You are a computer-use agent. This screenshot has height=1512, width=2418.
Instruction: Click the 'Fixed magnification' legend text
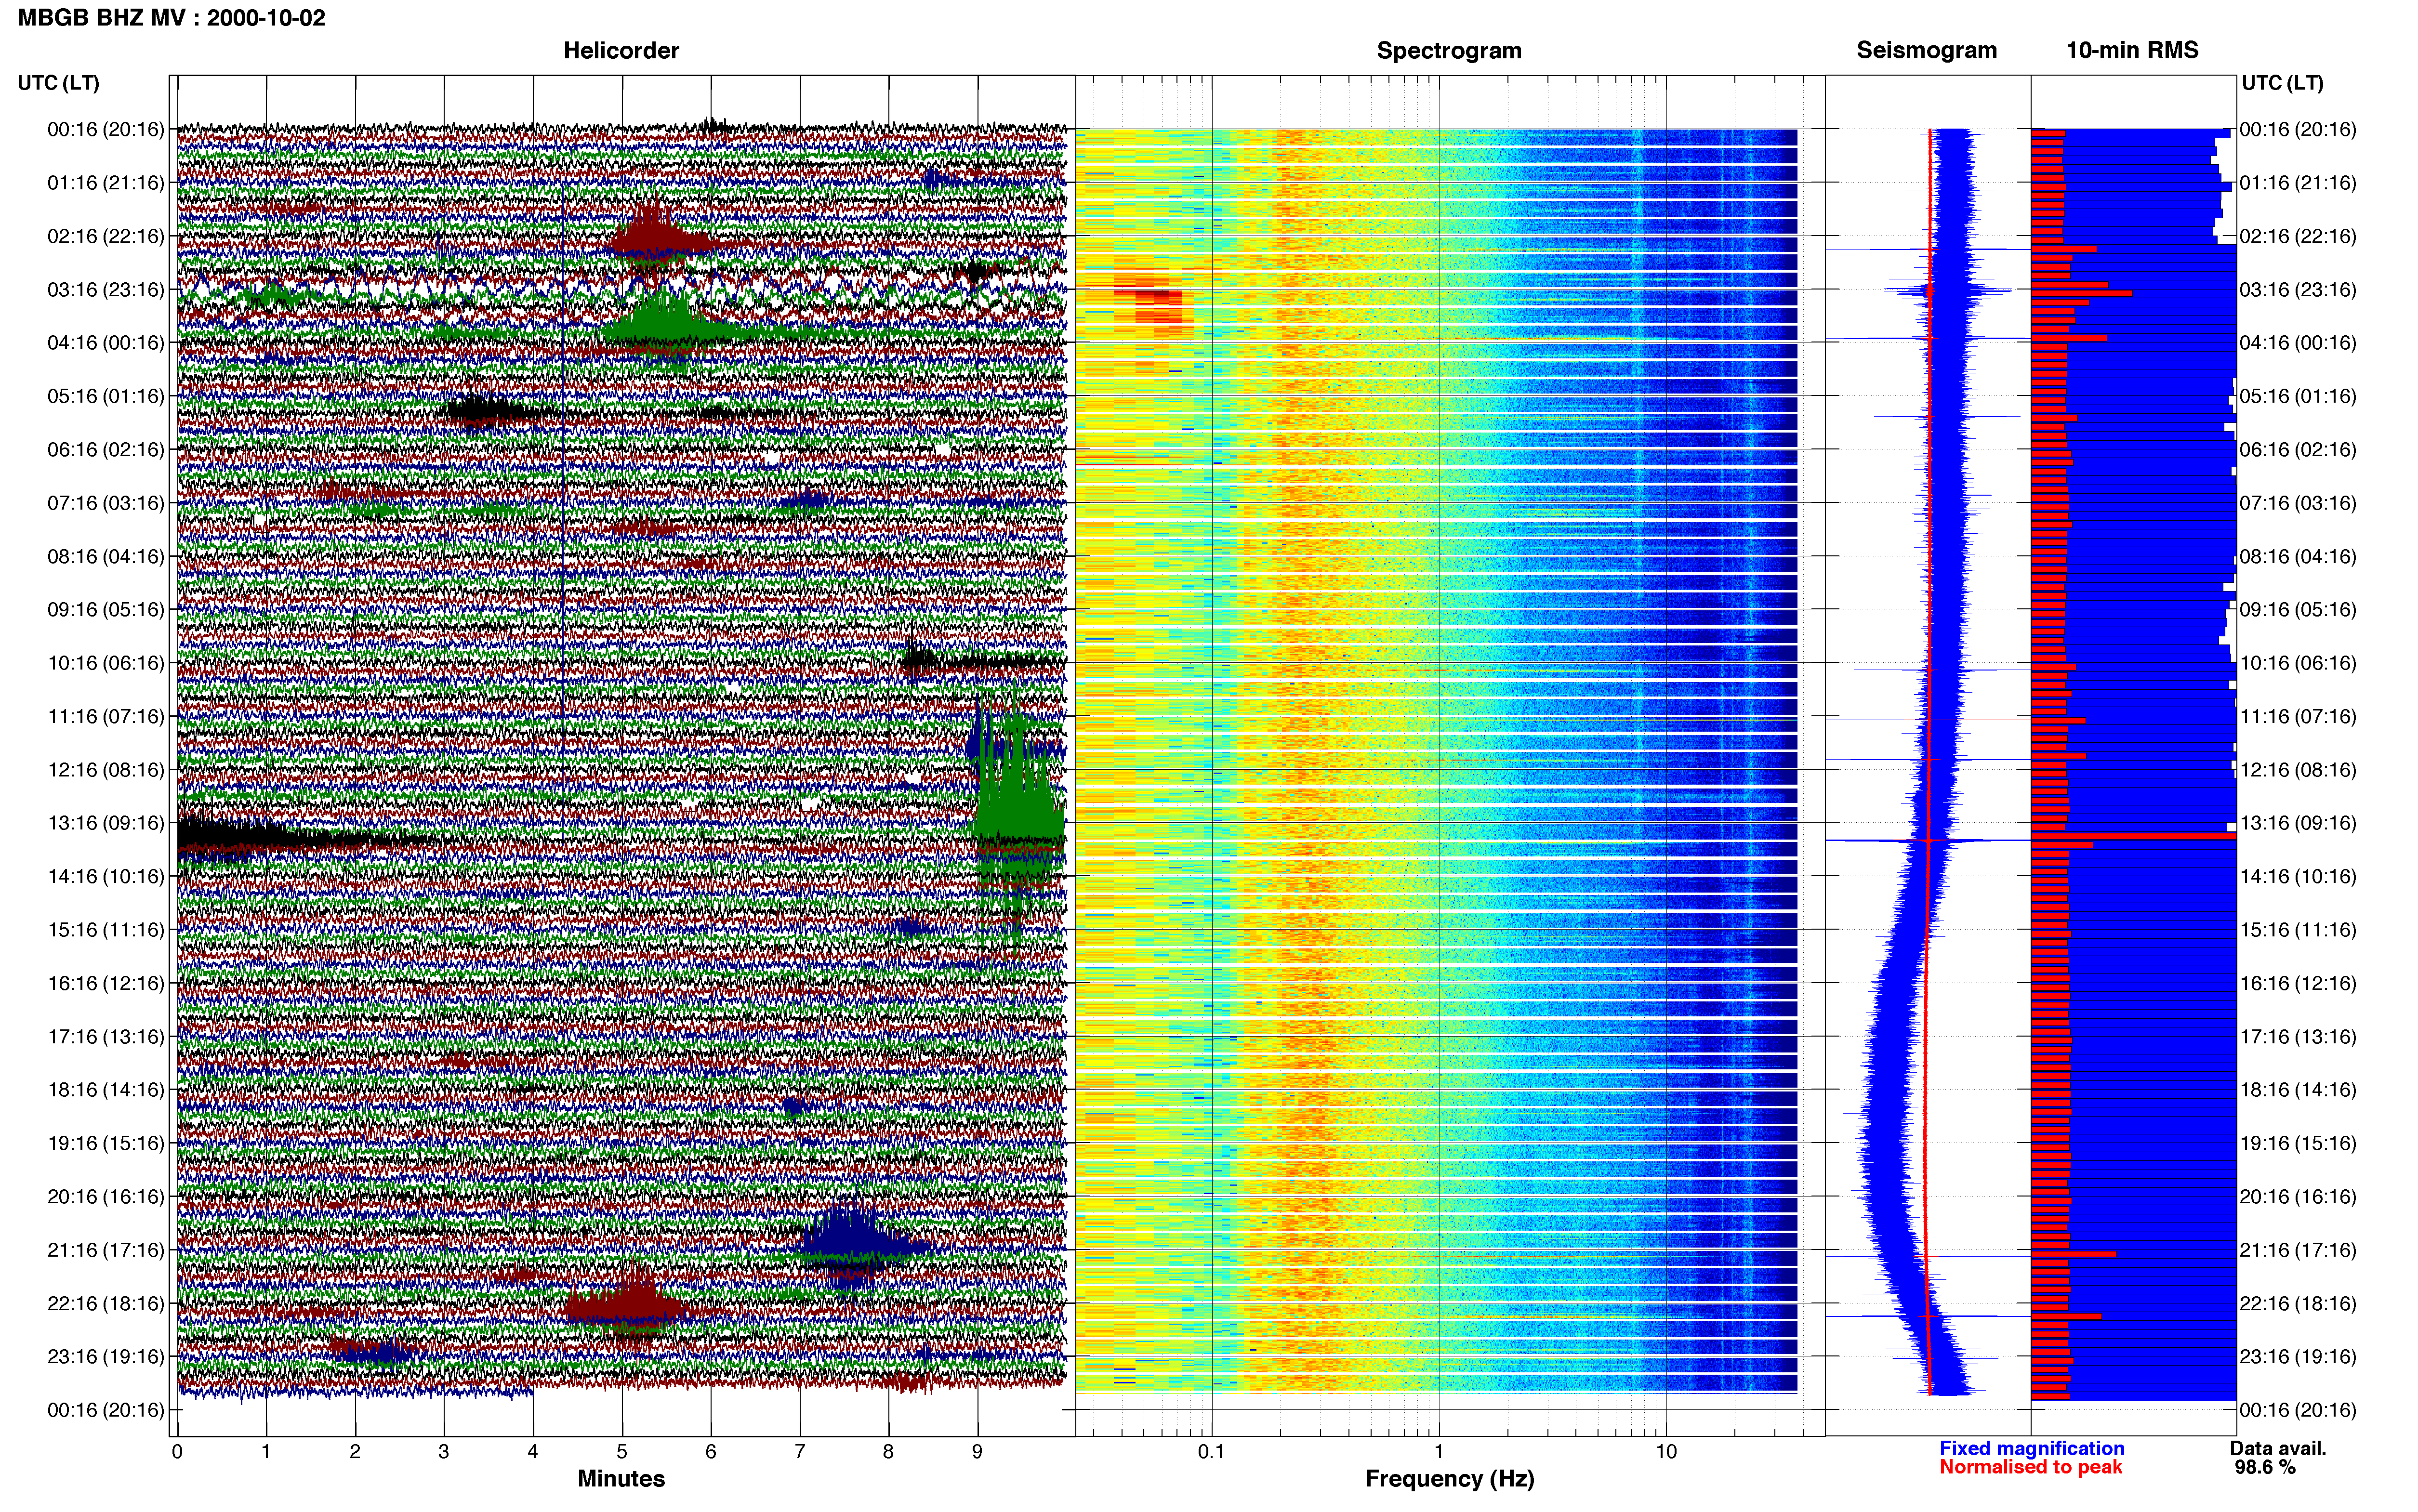(x=2031, y=1448)
